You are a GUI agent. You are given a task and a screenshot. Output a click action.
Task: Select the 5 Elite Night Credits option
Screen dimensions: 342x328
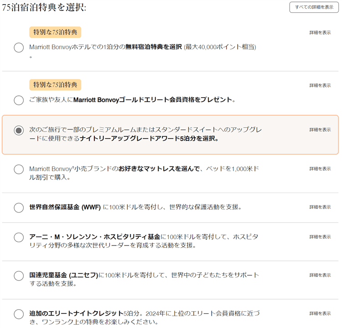point(19,314)
